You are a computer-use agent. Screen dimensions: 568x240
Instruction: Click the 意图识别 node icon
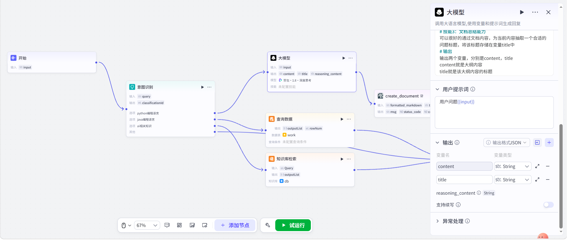click(132, 87)
